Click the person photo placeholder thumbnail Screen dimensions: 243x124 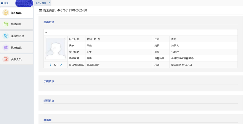[56, 49]
